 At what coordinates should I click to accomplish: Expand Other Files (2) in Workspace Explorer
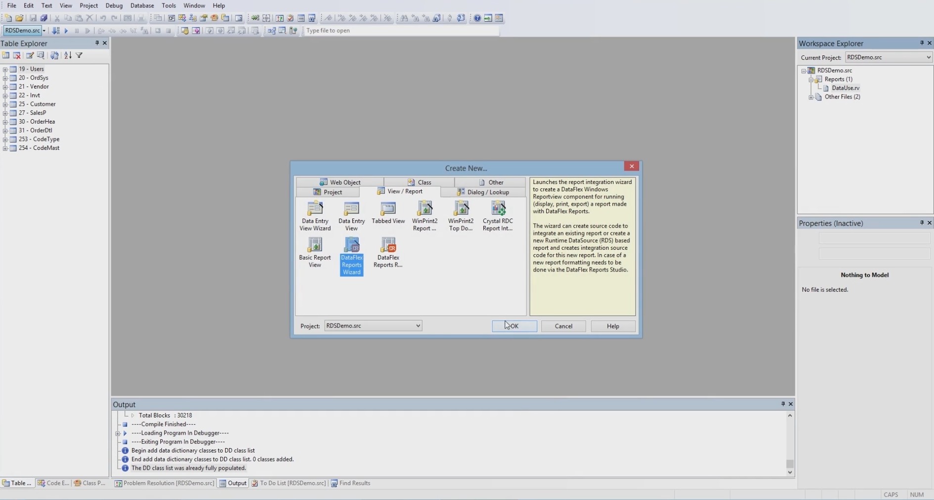point(811,97)
